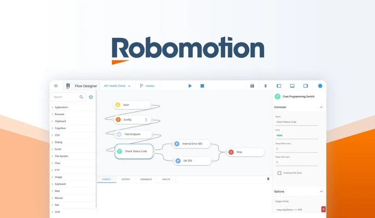This screenshot has width=375, height=218.
Task: Open the Image category
Action: pos(73,177)
